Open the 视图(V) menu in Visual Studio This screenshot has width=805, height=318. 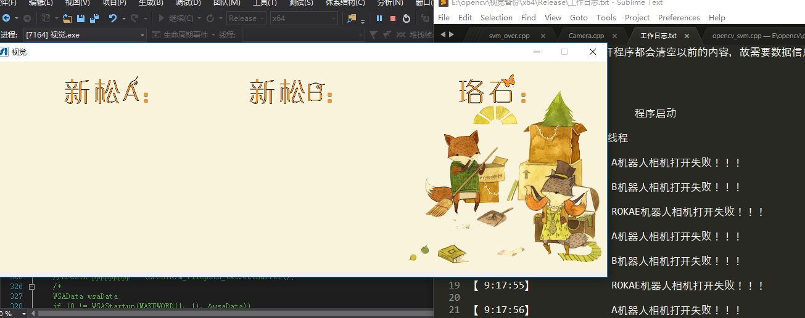(77, 3)
